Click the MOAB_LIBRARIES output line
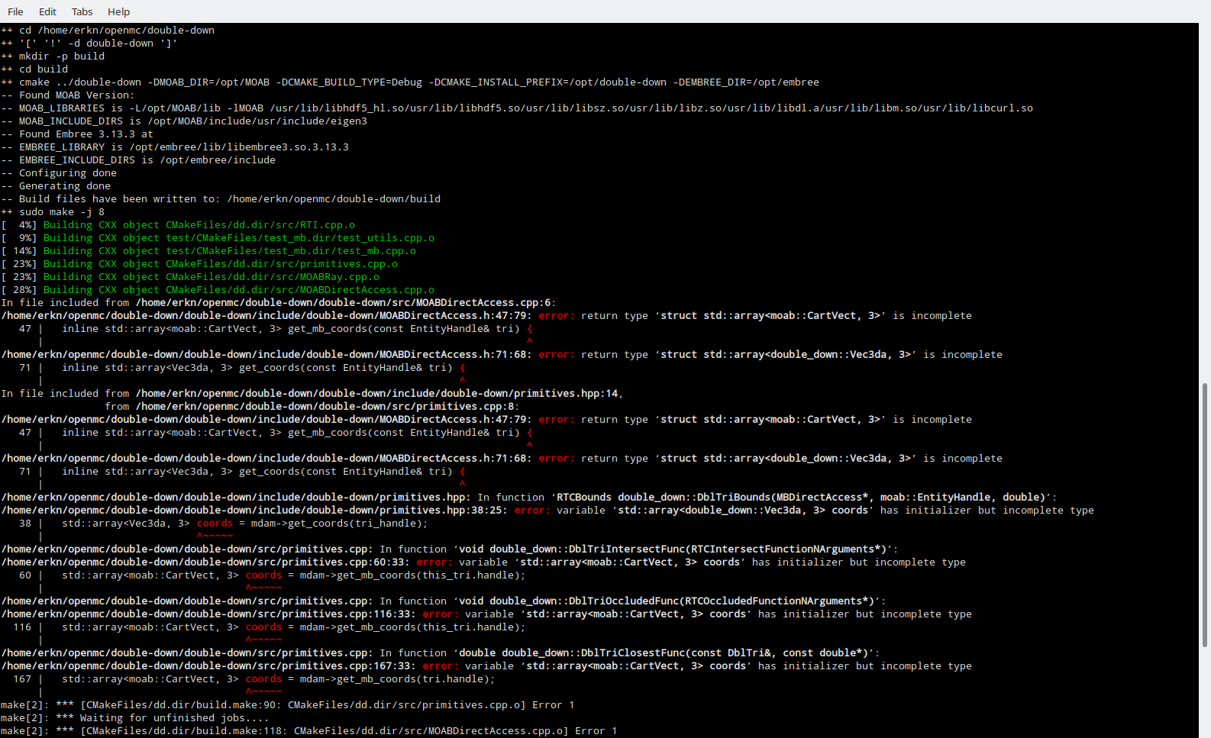The image size is (1211, 738). pos(517,108)
